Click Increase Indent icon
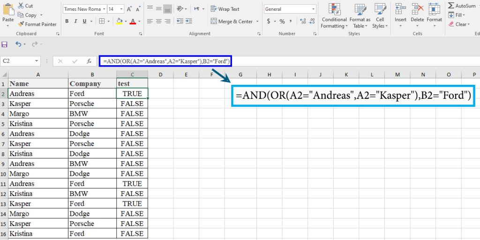Viewport: 480px width, 240px height. (189, 21)
